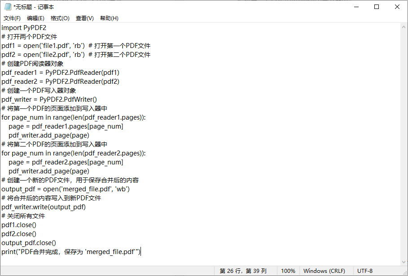Viewport: 408px width, 276px height.
Task: Click line 'pdf_writer = PyPDF2.PdfWriter()'
Action: pos(49,99)
